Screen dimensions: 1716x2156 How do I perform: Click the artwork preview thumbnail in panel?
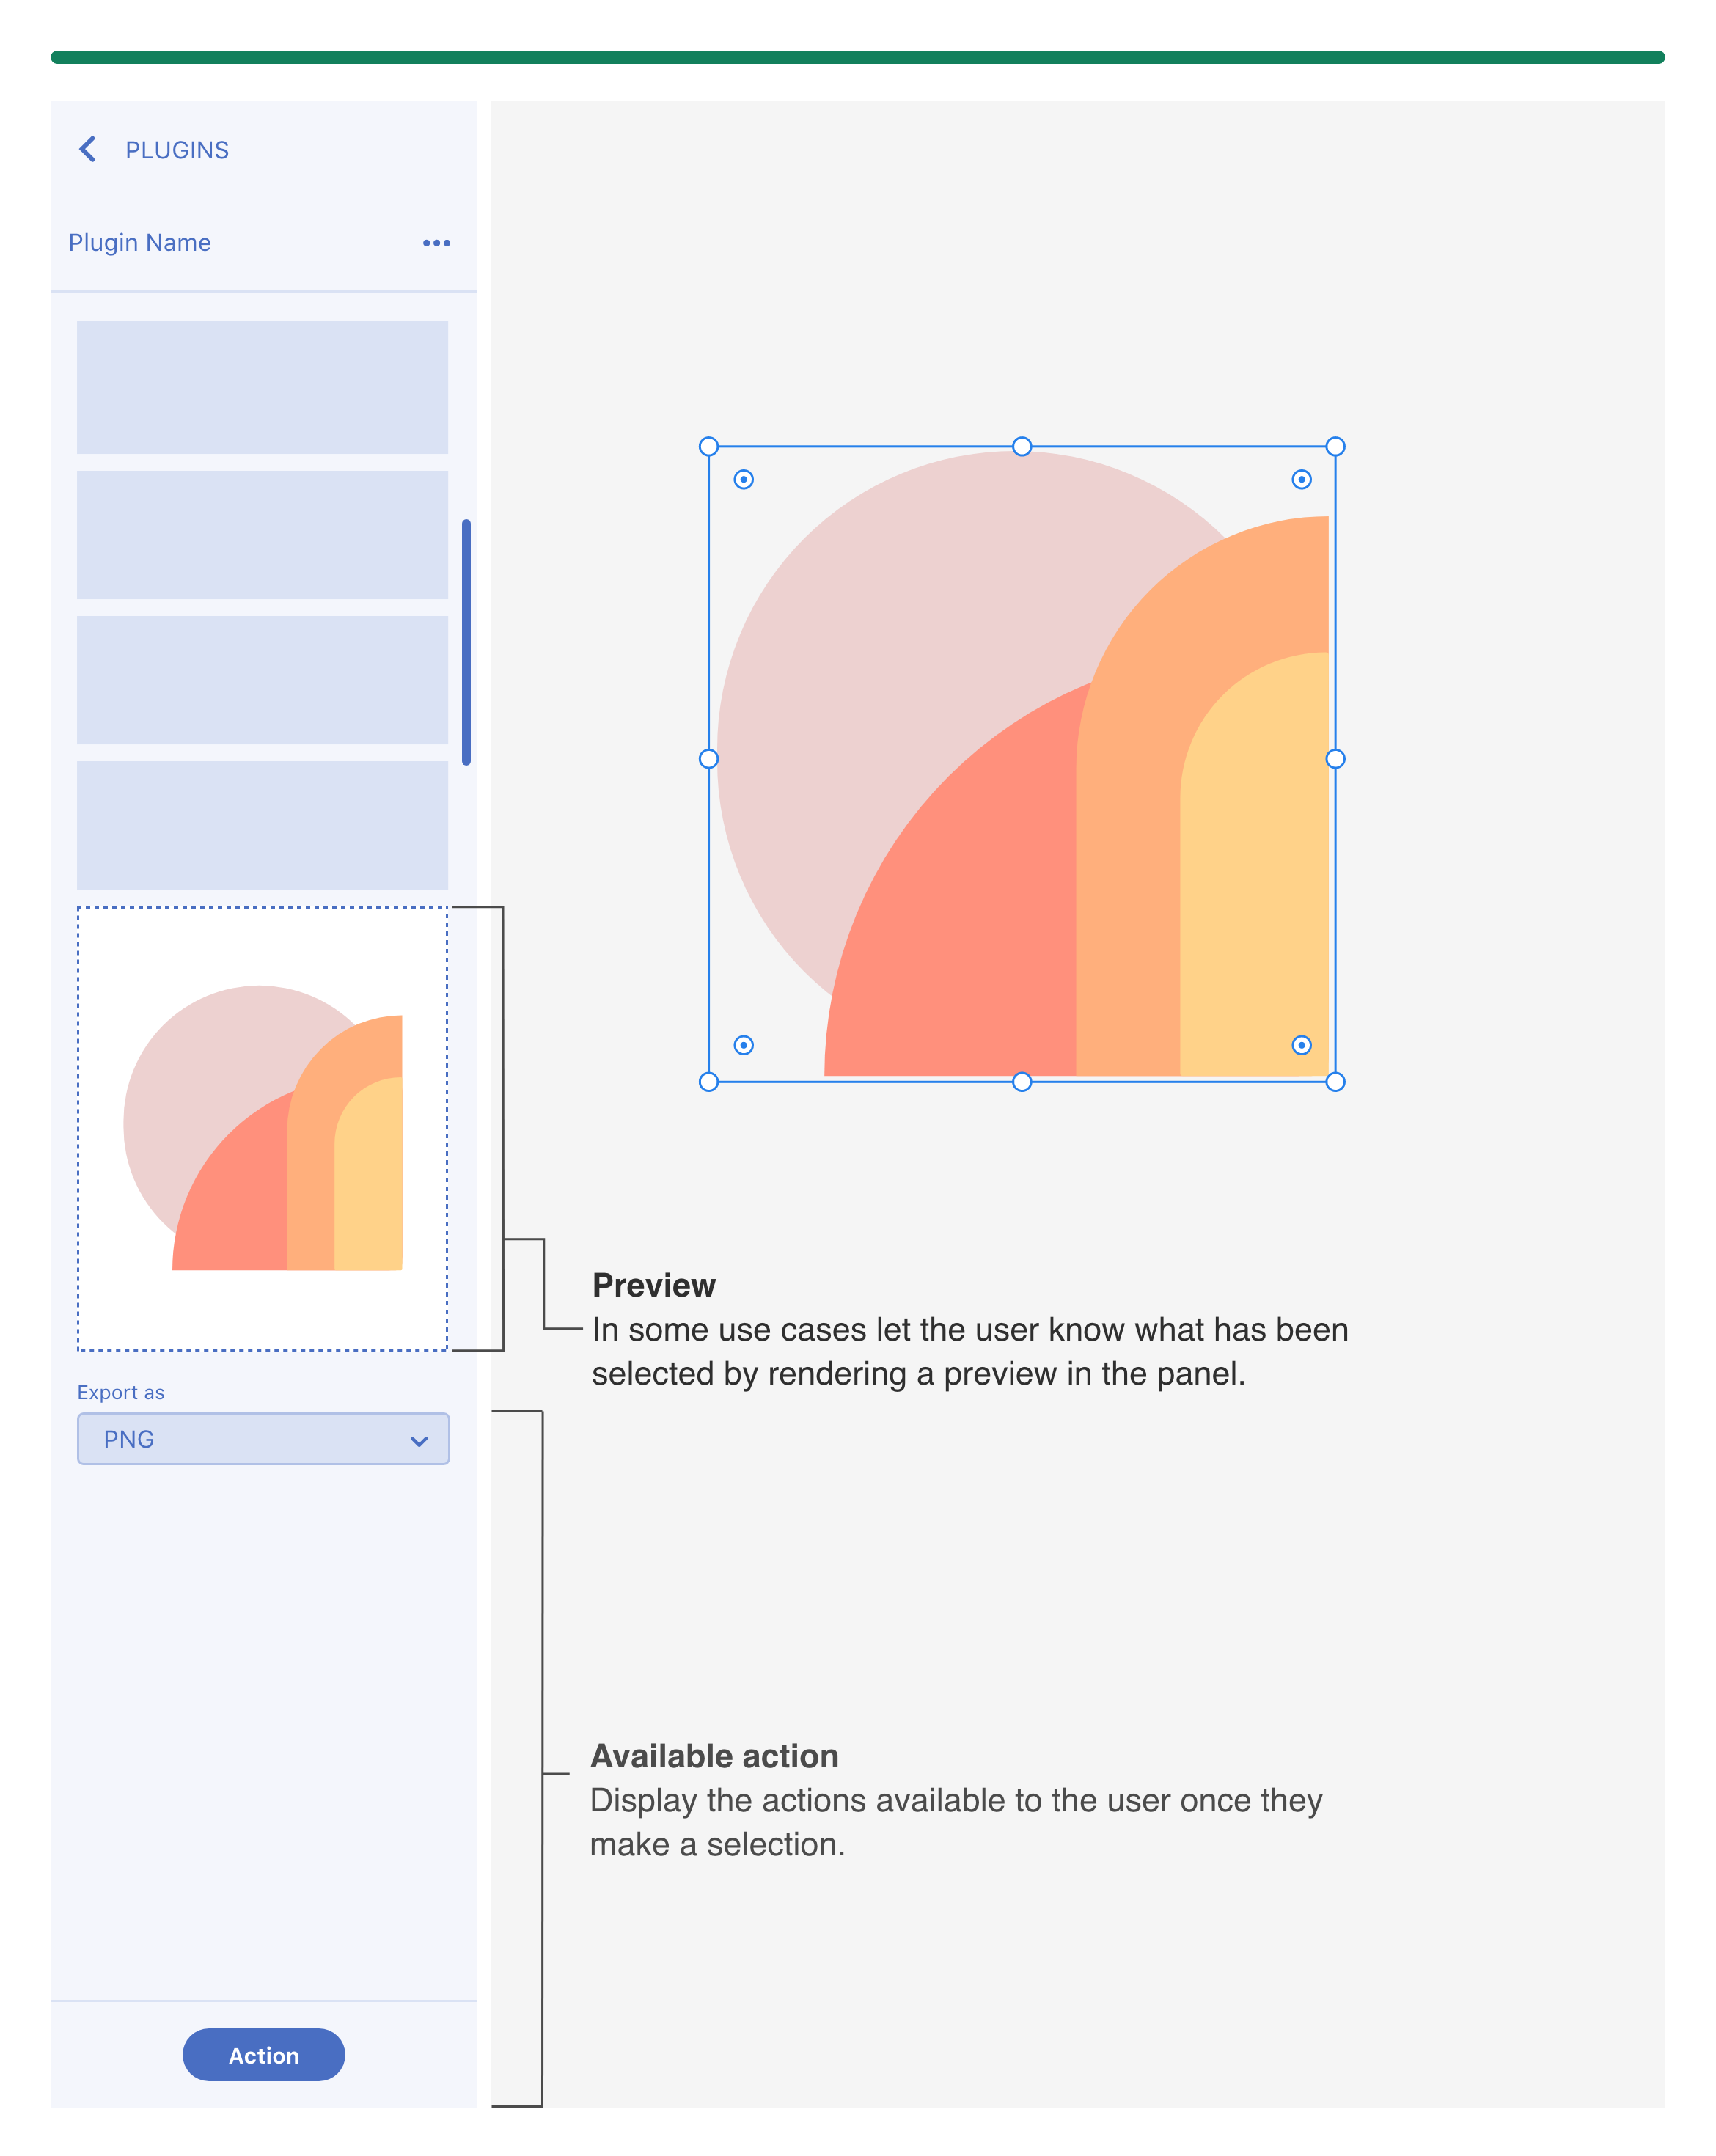(263, 1129)
